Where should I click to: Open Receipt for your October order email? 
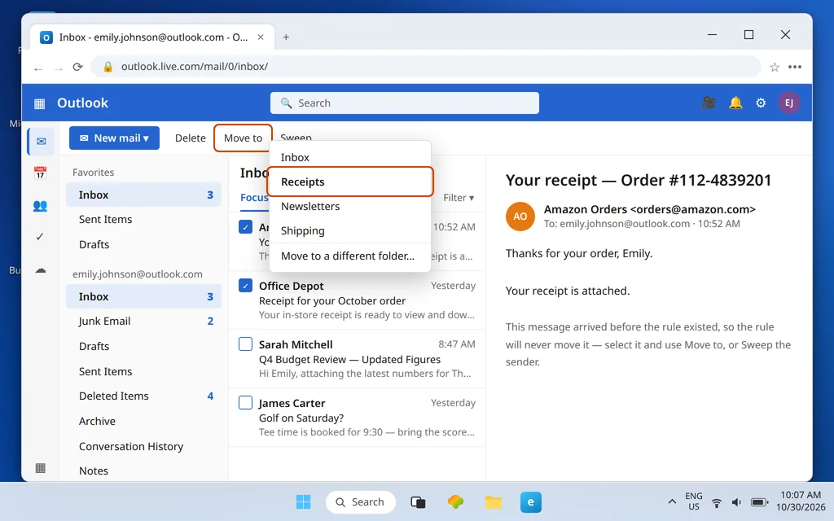357,300
